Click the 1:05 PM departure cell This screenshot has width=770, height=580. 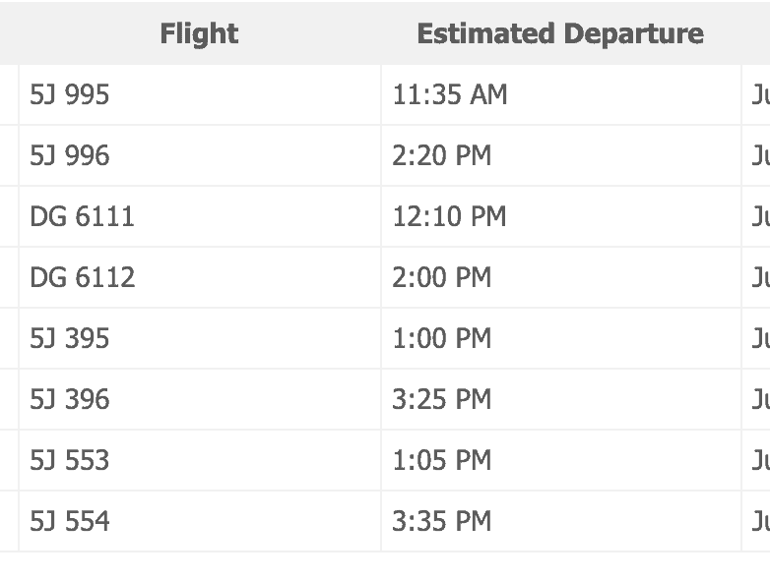(441, 461)
